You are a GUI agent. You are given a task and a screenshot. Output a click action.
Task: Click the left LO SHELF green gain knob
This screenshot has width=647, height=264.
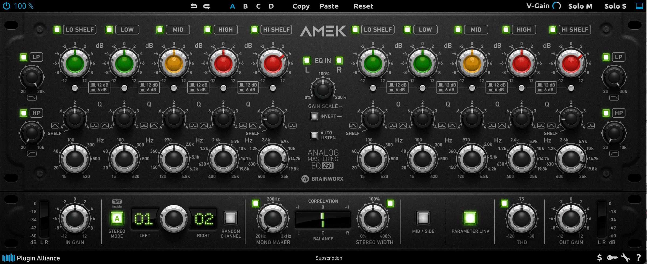point(75,64)
